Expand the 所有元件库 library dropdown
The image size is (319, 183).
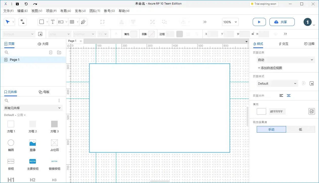(x=33, y=108)
